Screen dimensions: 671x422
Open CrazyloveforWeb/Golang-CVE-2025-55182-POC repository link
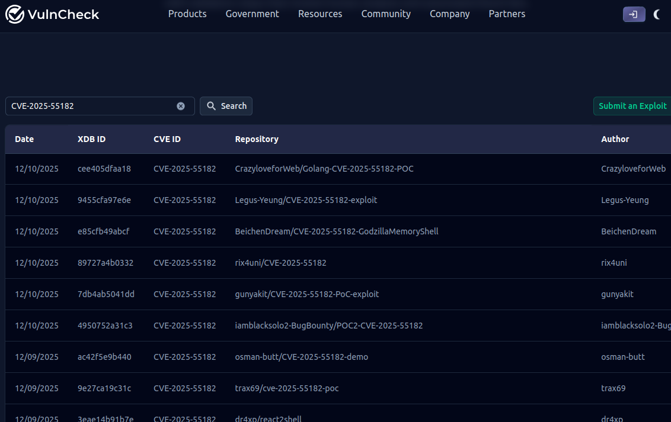[324, 169]
